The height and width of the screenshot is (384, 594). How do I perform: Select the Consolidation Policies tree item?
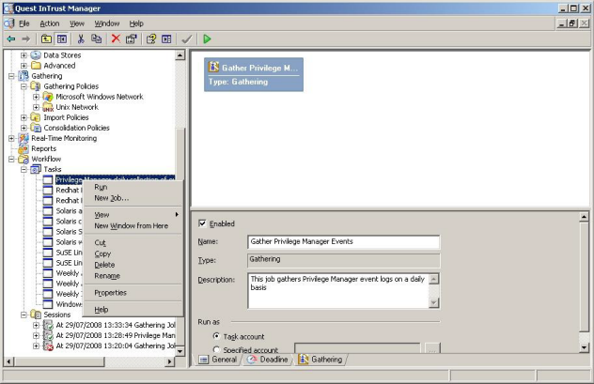click(x=76, y=128)
